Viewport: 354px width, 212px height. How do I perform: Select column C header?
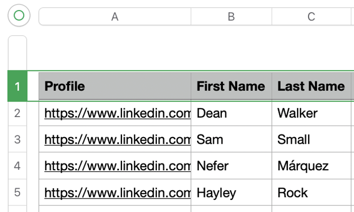312,17
